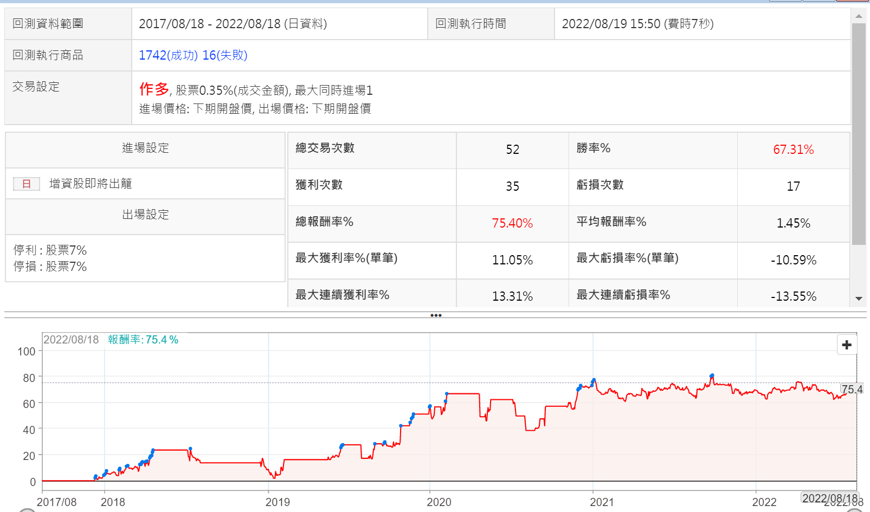Click the red 日 frequency icon

[27, 184]
